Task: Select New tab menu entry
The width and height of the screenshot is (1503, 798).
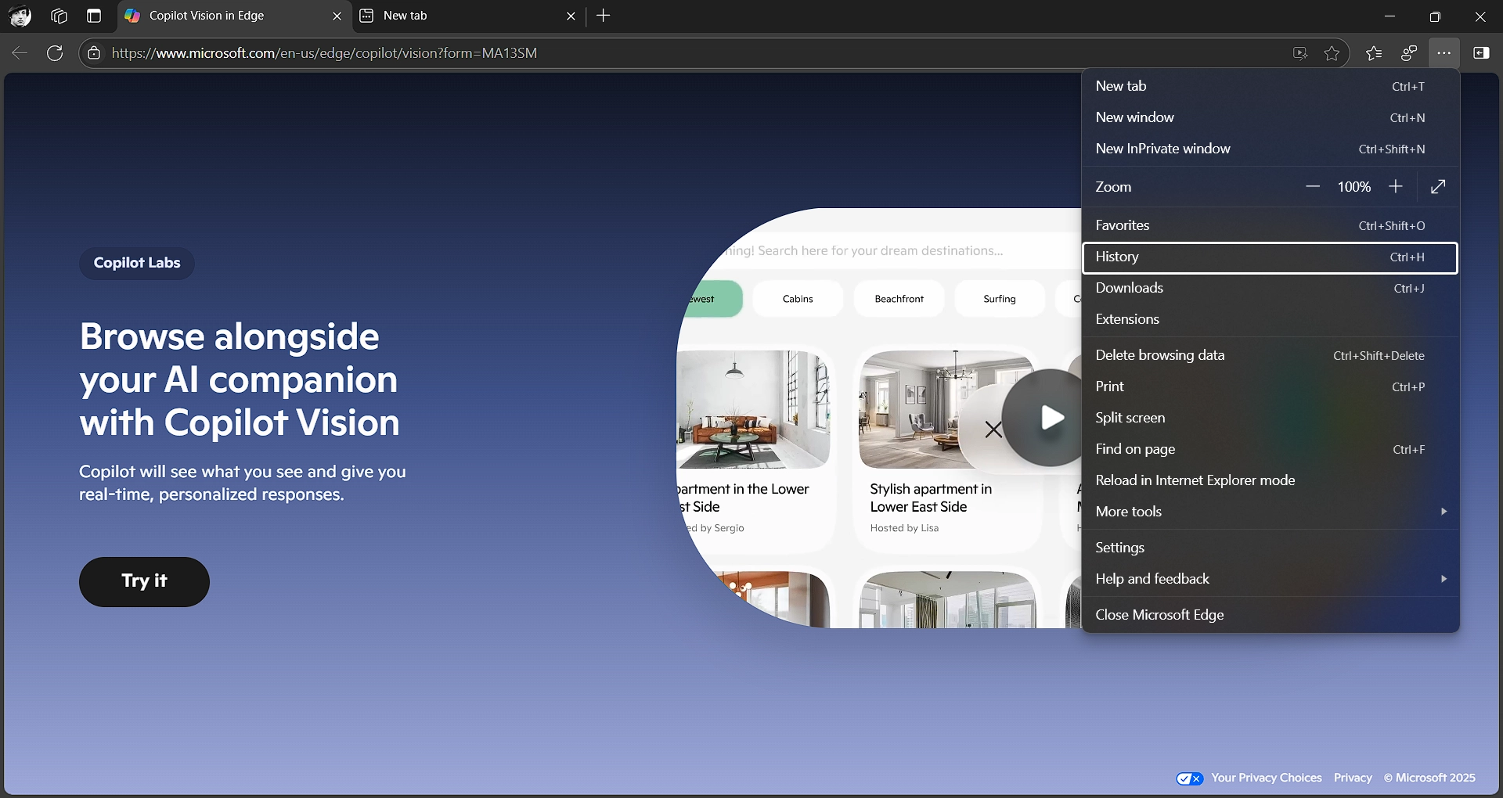Action: click(1271, 86)
